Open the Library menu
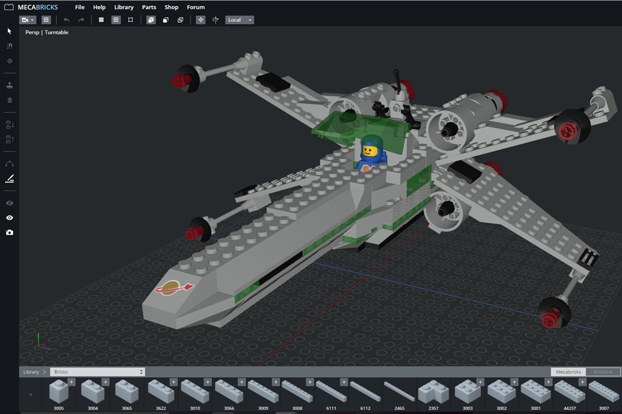This screenshot has height=414, width=622. 124,7
